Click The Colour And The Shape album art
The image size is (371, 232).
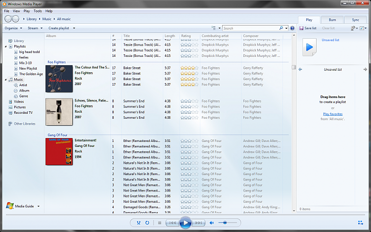[x=59, y=79]
